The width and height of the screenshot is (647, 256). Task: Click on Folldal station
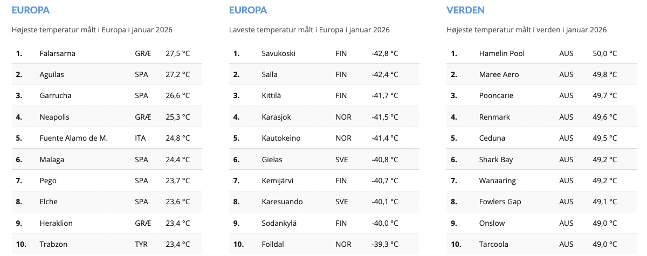[x=273, y=244]
